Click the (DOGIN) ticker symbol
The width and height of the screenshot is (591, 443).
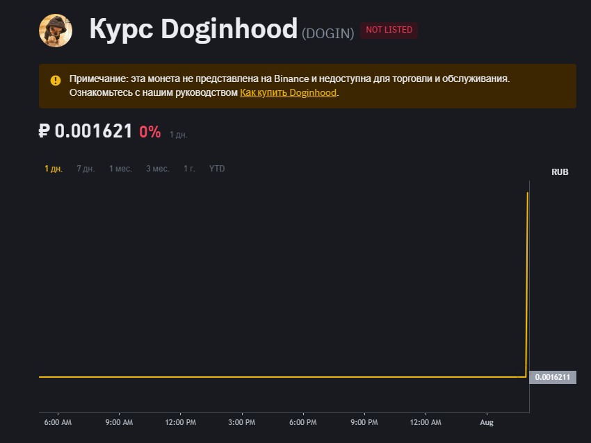tap(328, 33)
